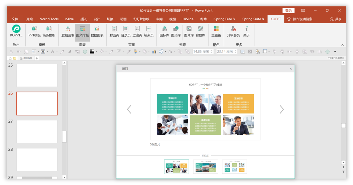Insert a 目录页 contents page

tap(126, 31)
